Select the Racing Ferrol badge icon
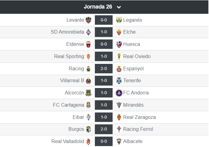 click(x=119, y=129)
